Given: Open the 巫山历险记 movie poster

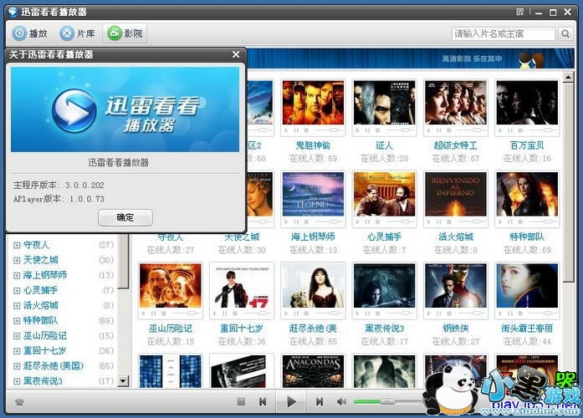Looking at the screenshot, I should (171, 285).
